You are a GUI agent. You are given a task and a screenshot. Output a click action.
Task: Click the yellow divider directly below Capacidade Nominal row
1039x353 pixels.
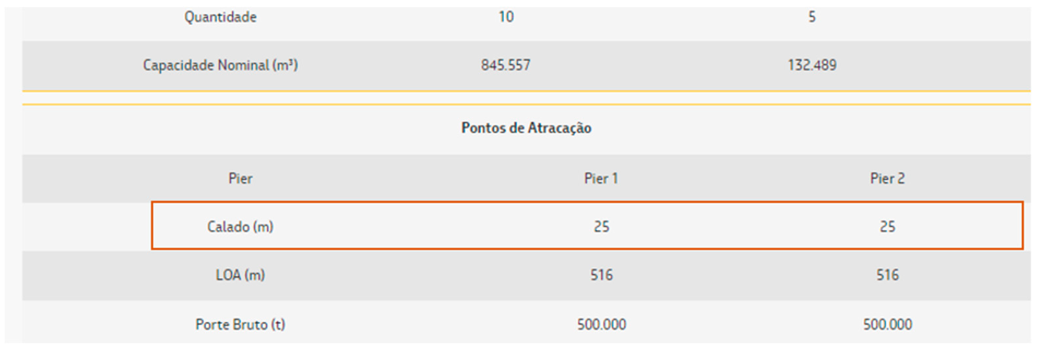click(526, 92)
